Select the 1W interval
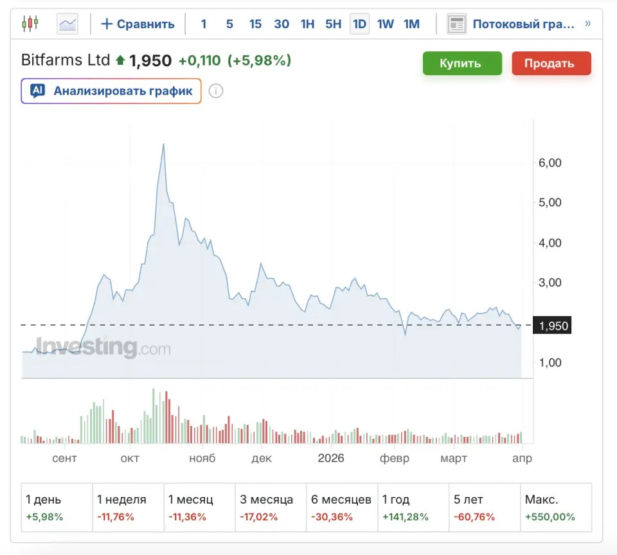The image size is (617, 555). click(x=385, y=24)
